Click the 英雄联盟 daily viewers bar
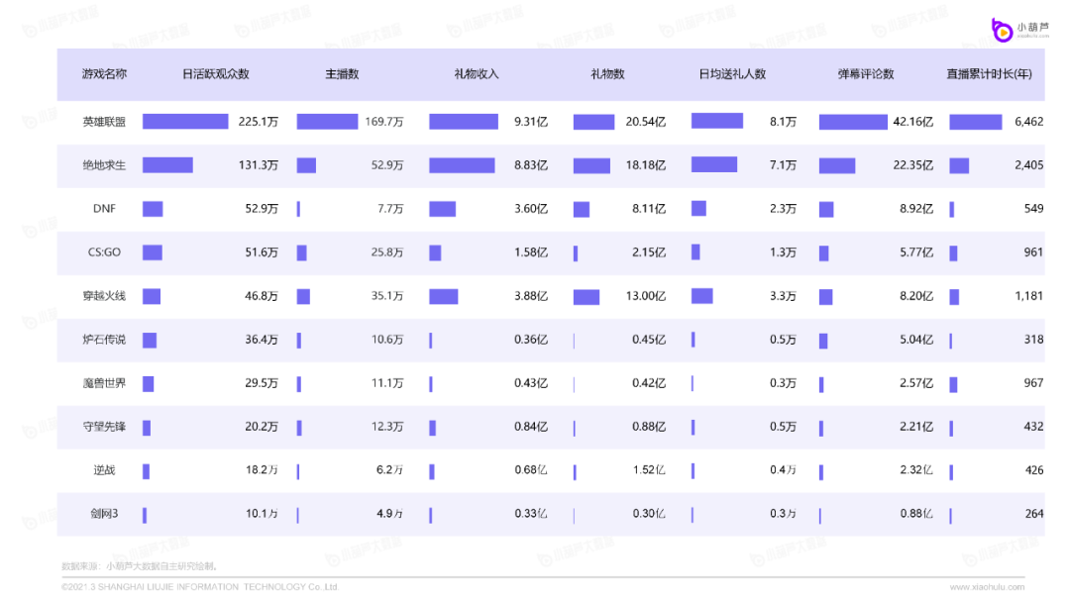 (x=185, y=122)
